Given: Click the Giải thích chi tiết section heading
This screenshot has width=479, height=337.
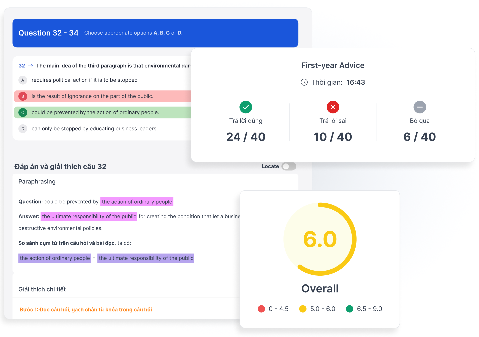Looking at the screenshot, I should click(42, 289).
